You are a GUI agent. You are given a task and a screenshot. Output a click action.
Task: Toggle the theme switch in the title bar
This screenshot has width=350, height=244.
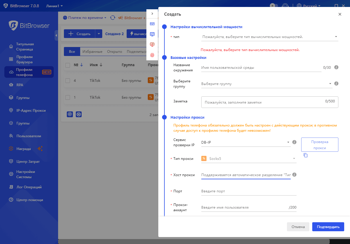click(274, 6)
